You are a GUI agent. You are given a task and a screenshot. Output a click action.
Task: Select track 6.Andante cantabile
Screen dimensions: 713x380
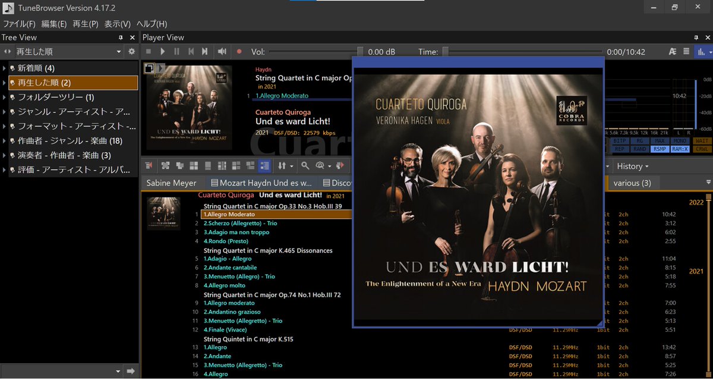click(230, 268)
